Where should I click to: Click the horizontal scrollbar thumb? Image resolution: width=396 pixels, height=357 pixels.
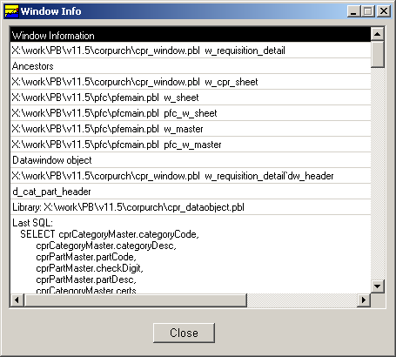(135, 300)
